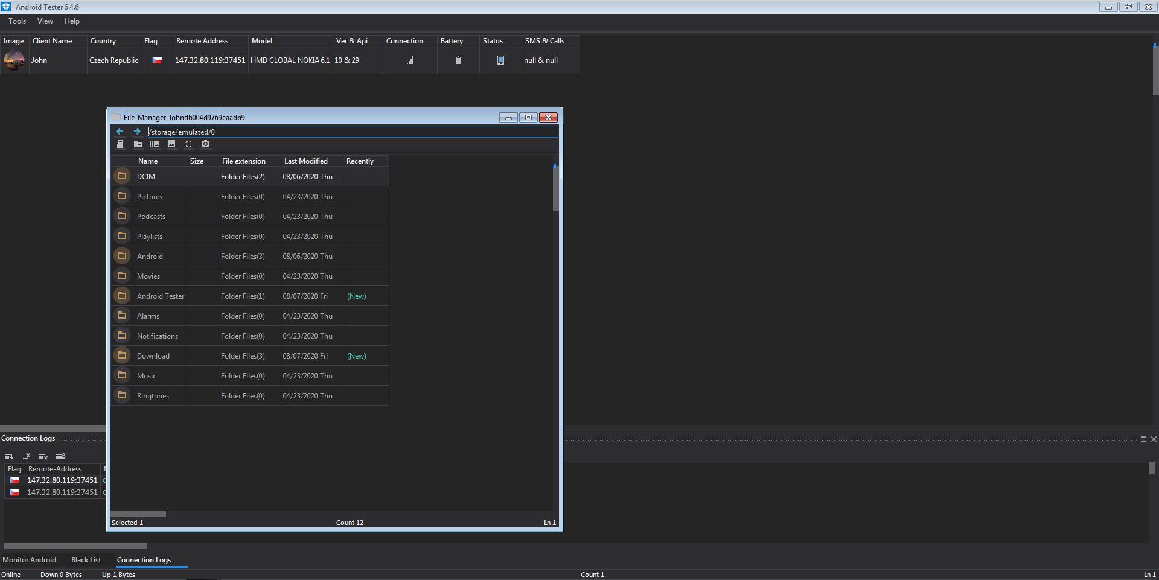Click File Manager horizontal scrollbar thumb
Viewport: 1159px width, 580px height.
point(138,514)
